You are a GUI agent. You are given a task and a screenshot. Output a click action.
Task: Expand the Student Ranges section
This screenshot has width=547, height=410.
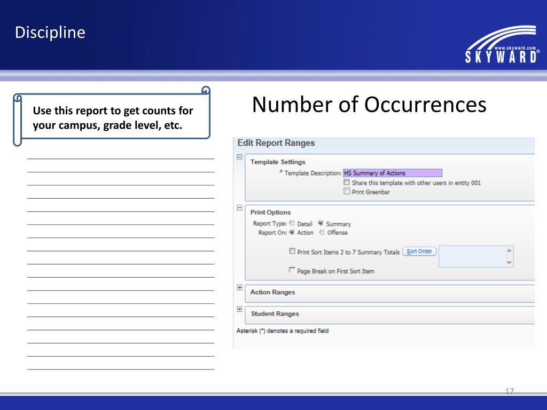[240, 309]
